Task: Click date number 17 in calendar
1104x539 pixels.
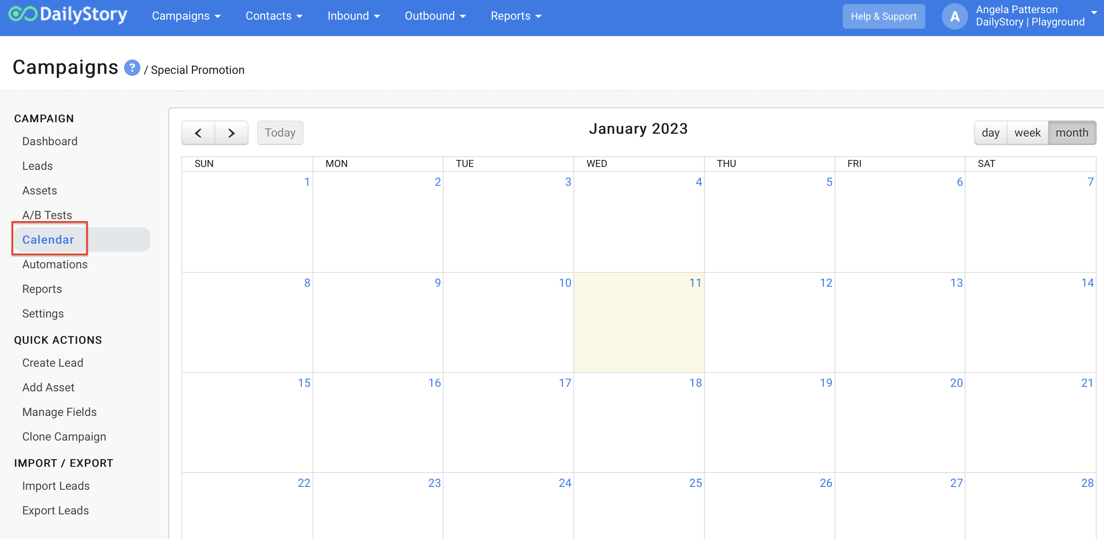Action: click(565, 383)
